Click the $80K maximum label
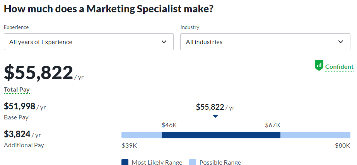The image size is (357, 165). (x=342, y=146)
